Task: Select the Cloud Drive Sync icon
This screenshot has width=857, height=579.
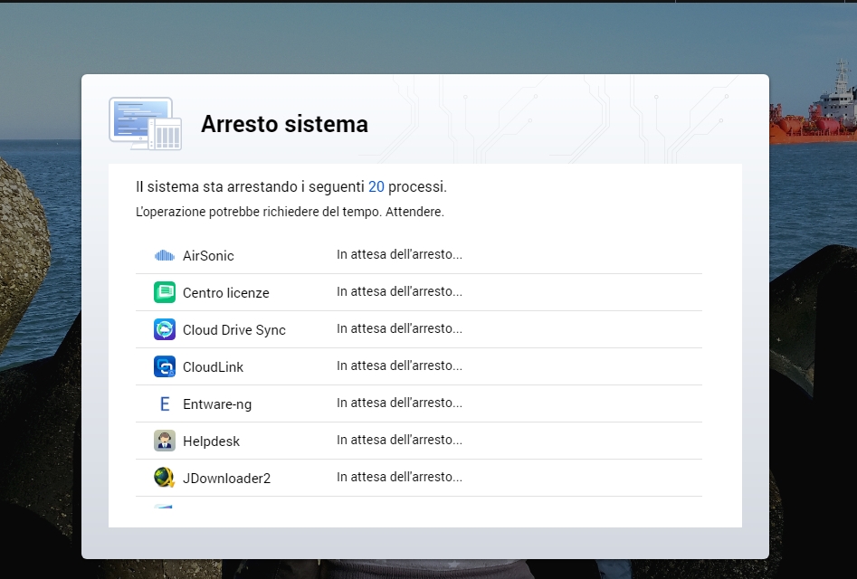Action: [x=164, y=330]
